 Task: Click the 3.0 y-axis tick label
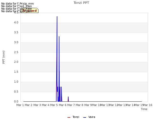pos(16,42)
